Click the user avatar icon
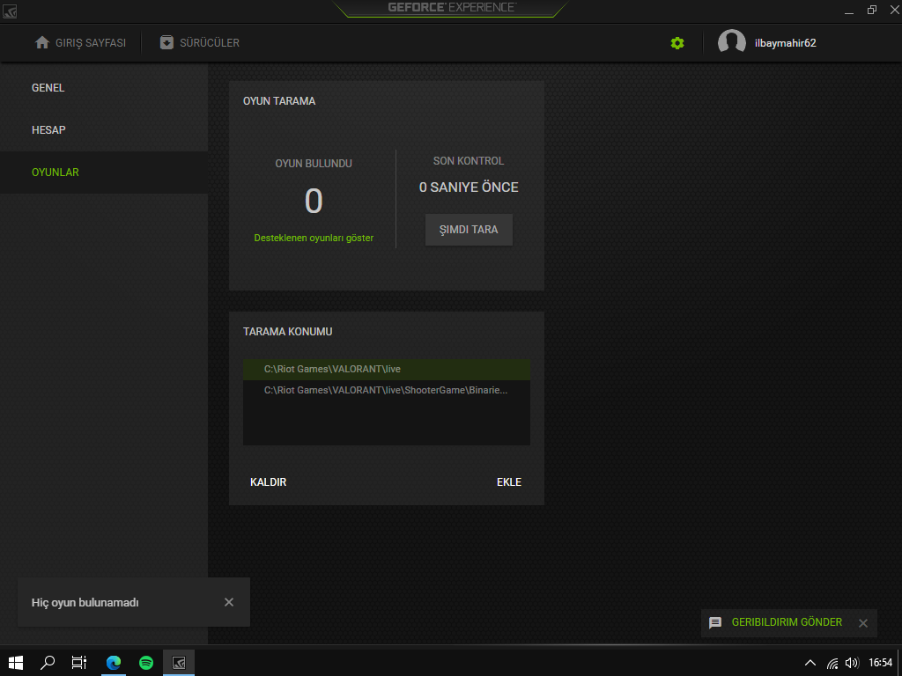This screenshot has width=902, height=676. coord(731,42)
